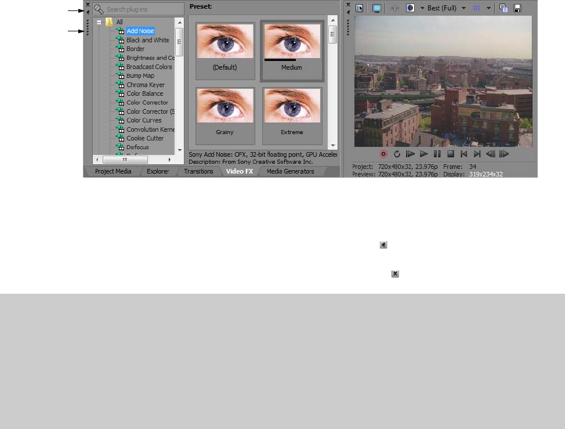Open Project Video Properties in preview toolbar
The width and height of the screenshot is (565, 429).
(360, 9)
